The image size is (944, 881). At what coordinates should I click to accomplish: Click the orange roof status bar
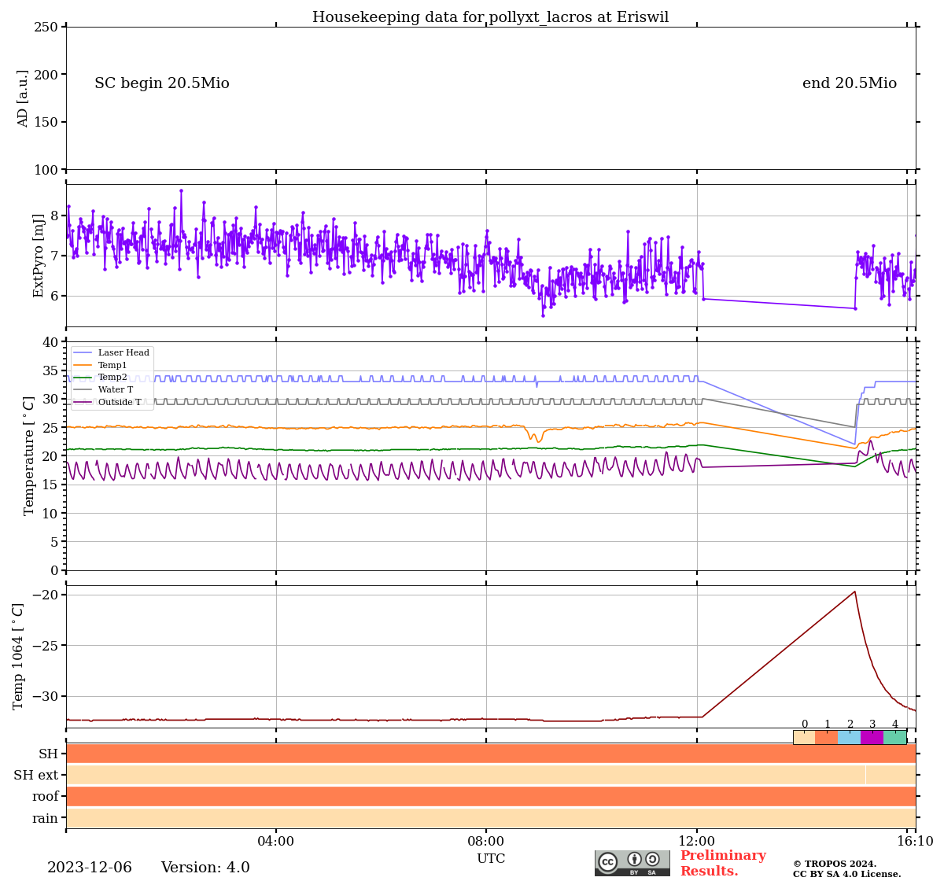tap(491, 796)
